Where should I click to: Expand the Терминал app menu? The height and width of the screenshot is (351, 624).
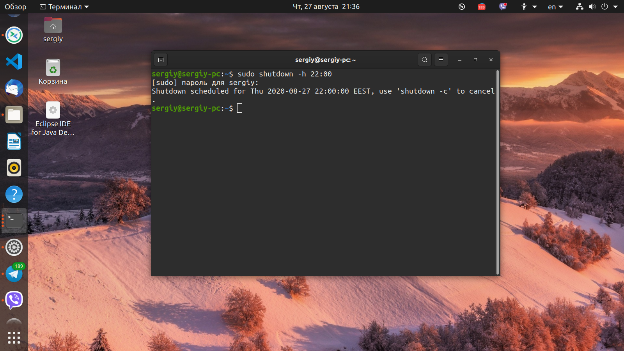tap(64, 7)
